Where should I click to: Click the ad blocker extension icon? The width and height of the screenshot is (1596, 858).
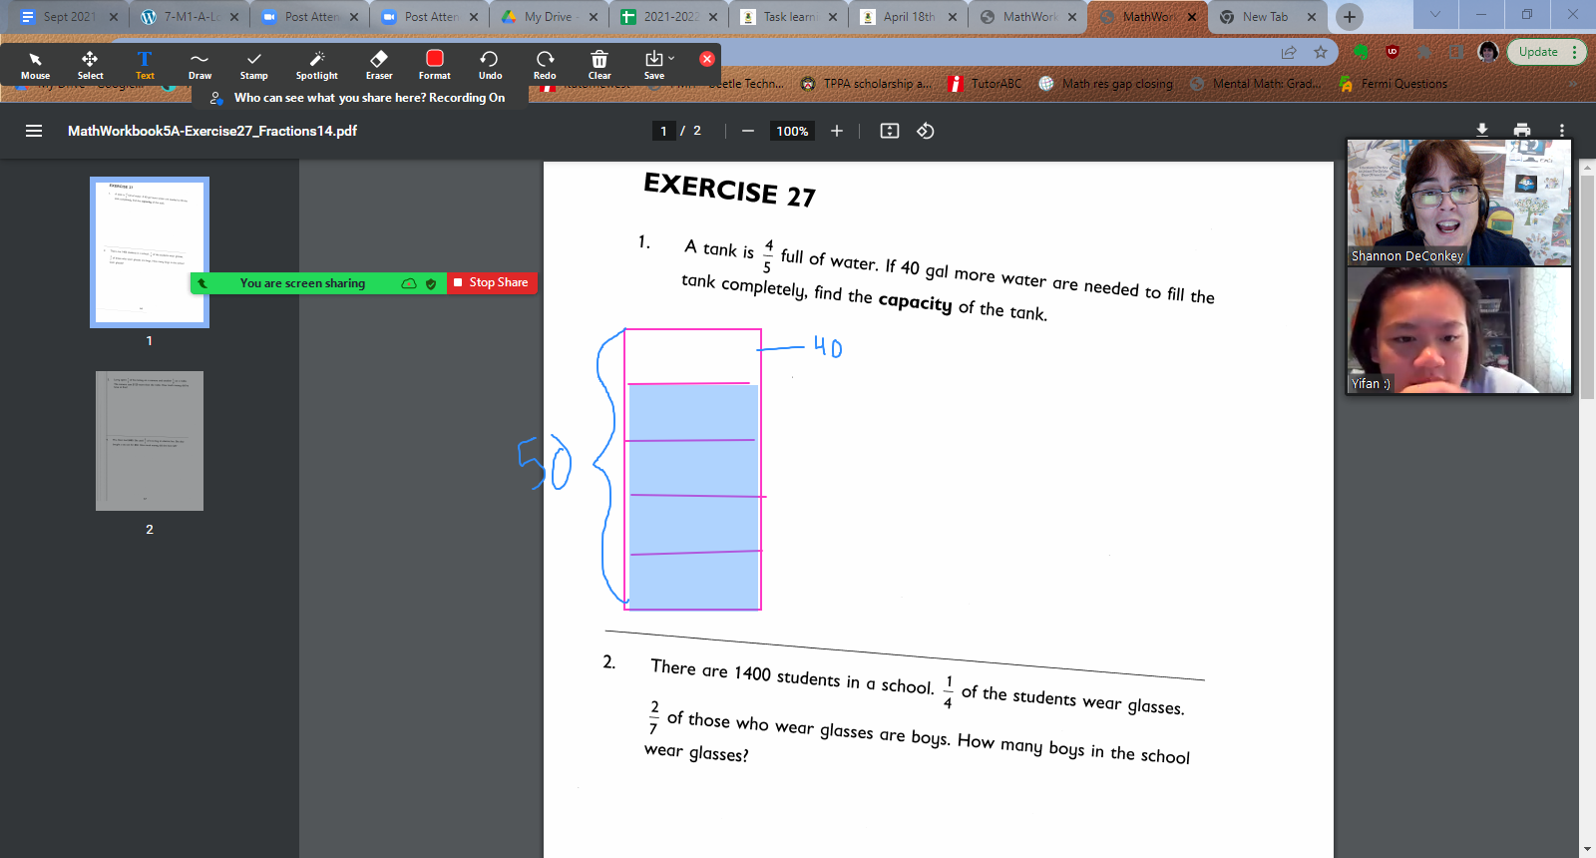click(1393, 52)
